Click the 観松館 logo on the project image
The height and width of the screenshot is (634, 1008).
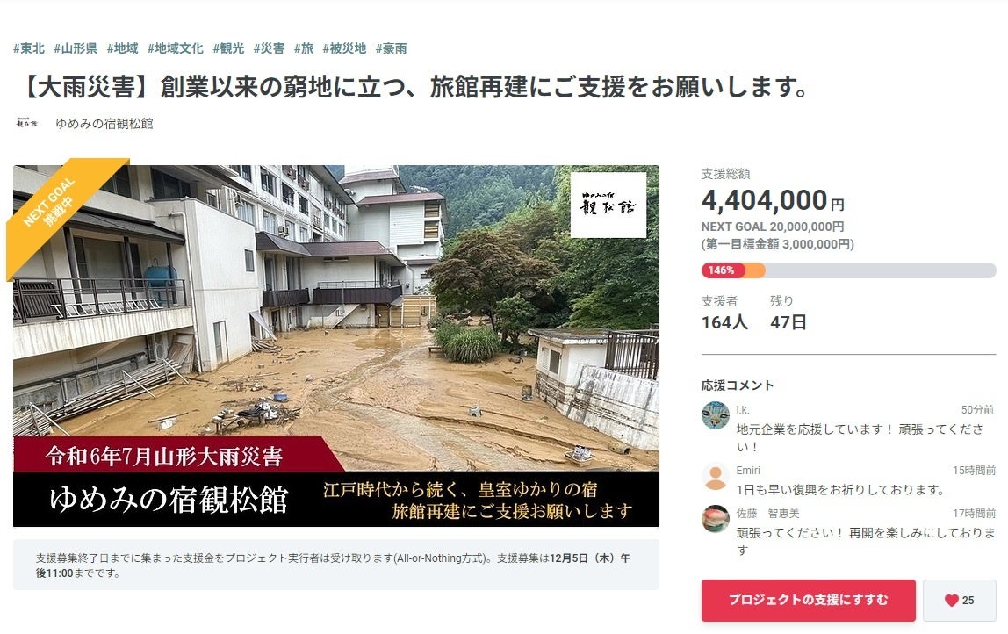608,205
